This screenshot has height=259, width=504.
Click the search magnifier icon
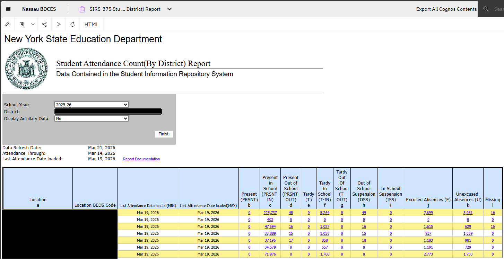point(486,9)
